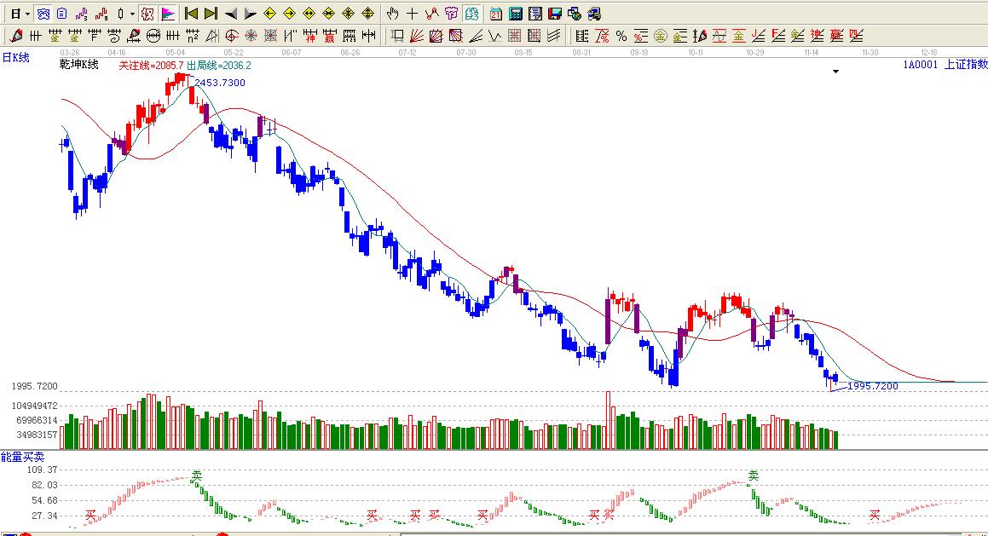Image resolution: width=988 pixels, height=536 pixels.
Task: Click the floppy disk save icon
Action: 554,14
